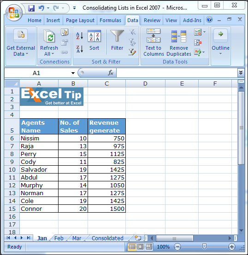Switch to Page Layout view button

[141, 247]
